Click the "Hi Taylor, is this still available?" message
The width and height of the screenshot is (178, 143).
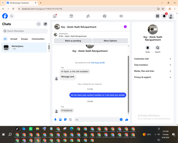(x=75, y=71)
